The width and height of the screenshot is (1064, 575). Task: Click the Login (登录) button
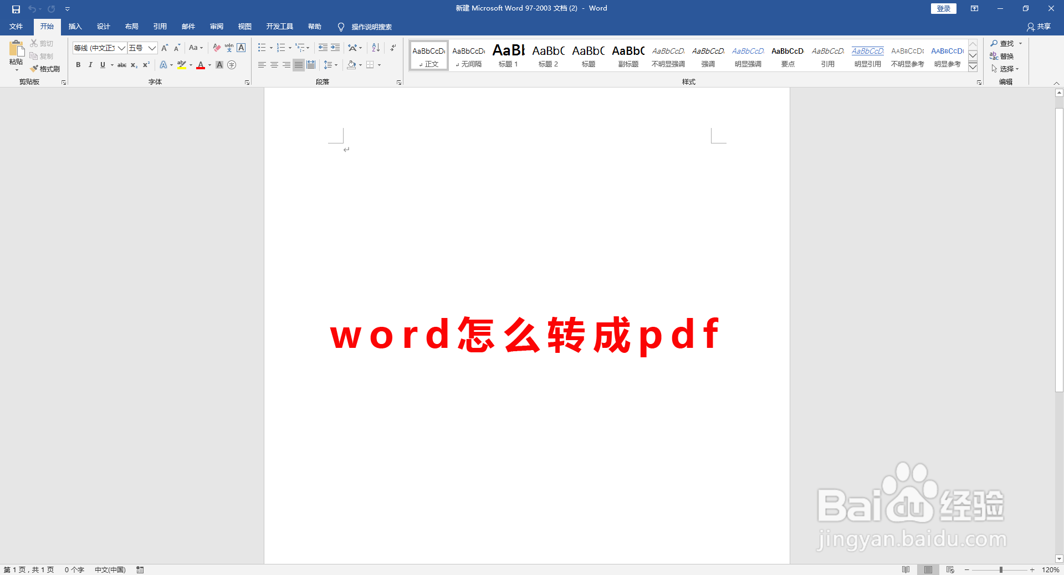pyautogui.click(x=943, y=8)
